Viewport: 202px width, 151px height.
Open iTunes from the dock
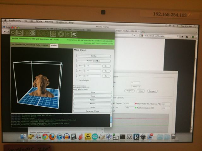(59, 137)
